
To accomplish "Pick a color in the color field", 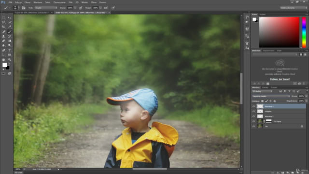I will point(279,32).
